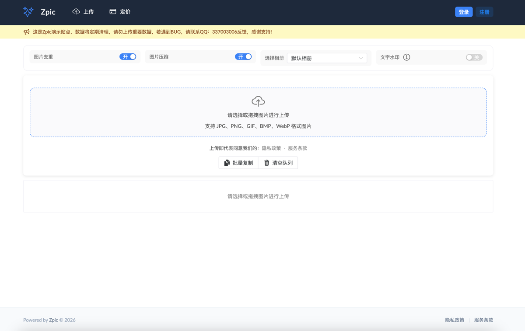The width and height of the screenshot is (525, 331).
Task: Open 服务条款 link in the footer
Action: pyautogui.click(x=483, y=320)
